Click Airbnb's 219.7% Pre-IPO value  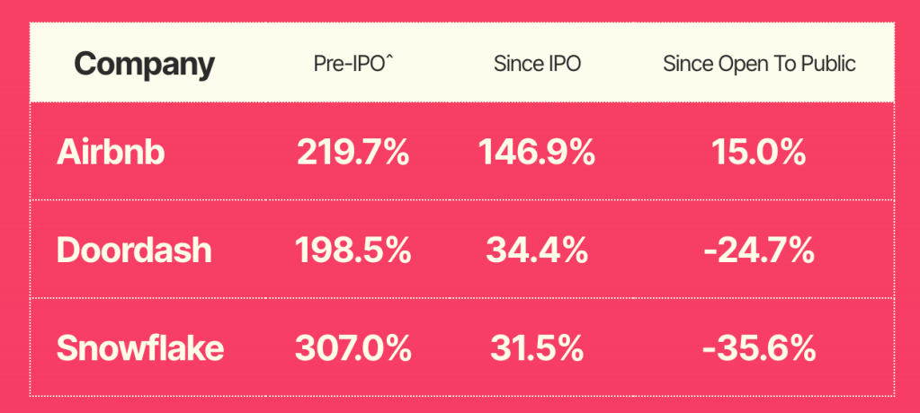[353, 153]
